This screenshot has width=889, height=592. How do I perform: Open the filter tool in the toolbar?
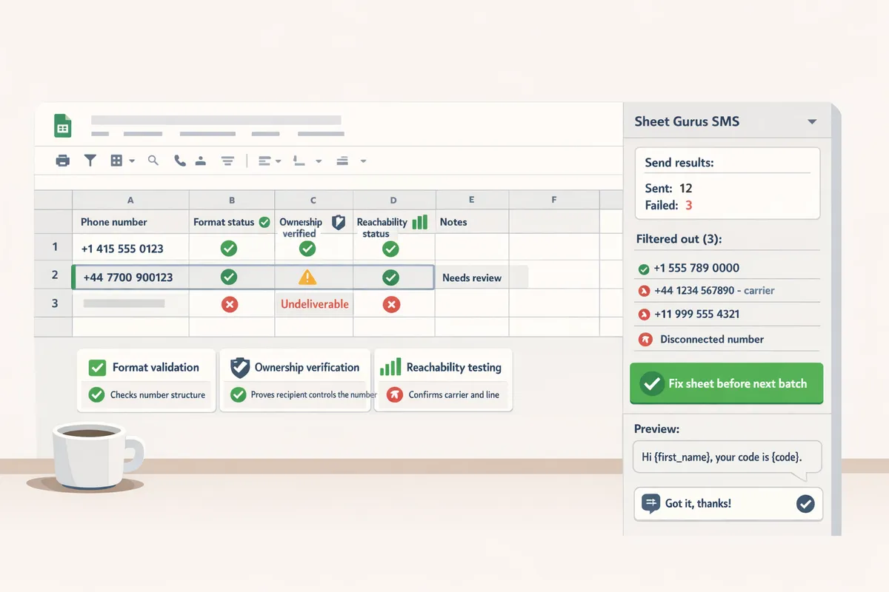(x=90, y=160)
